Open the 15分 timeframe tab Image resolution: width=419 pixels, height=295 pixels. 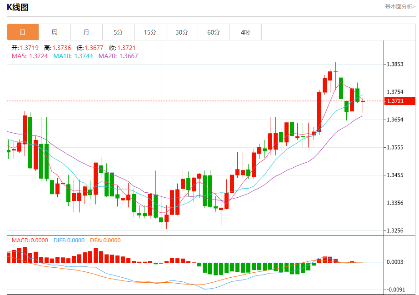click(x=150, y=32)
